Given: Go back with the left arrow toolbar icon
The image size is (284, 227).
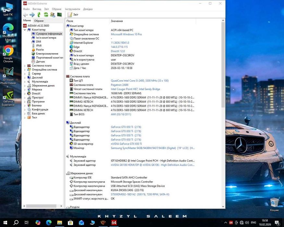Looking at the screenshot, I should (26, 15).
